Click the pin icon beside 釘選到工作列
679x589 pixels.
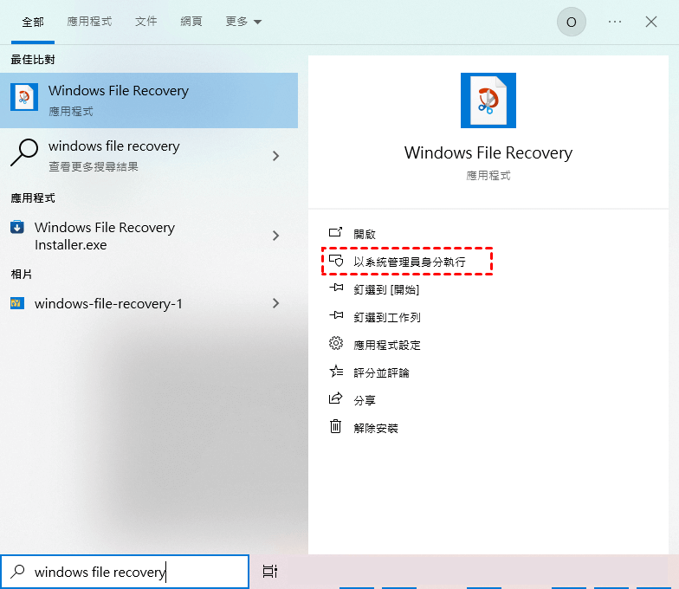pos(336,315)
